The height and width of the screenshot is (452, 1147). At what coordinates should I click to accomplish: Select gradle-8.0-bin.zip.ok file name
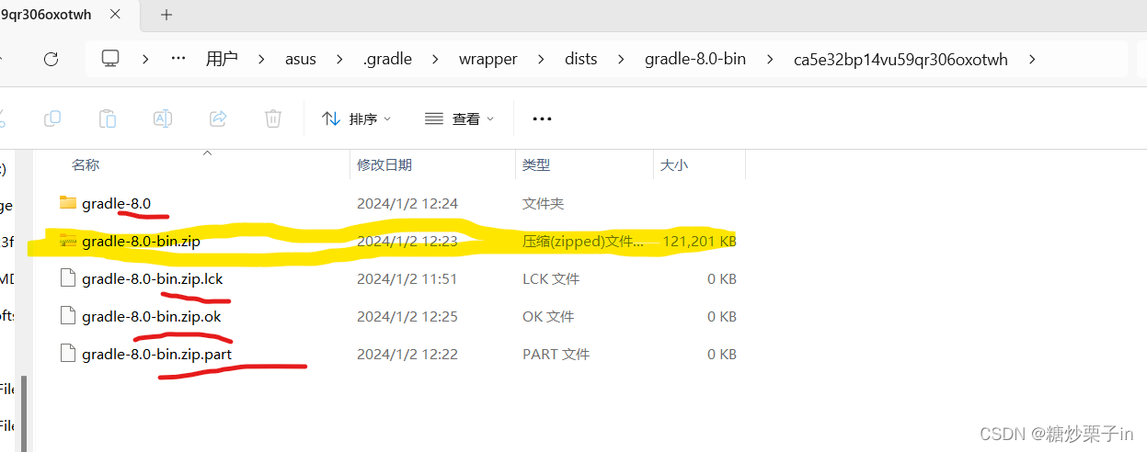click(x=151, y=316)
